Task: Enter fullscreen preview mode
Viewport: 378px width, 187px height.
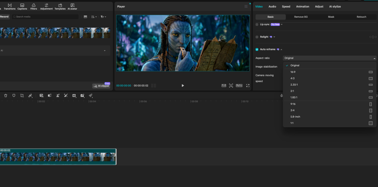Action: click(248, 86)
